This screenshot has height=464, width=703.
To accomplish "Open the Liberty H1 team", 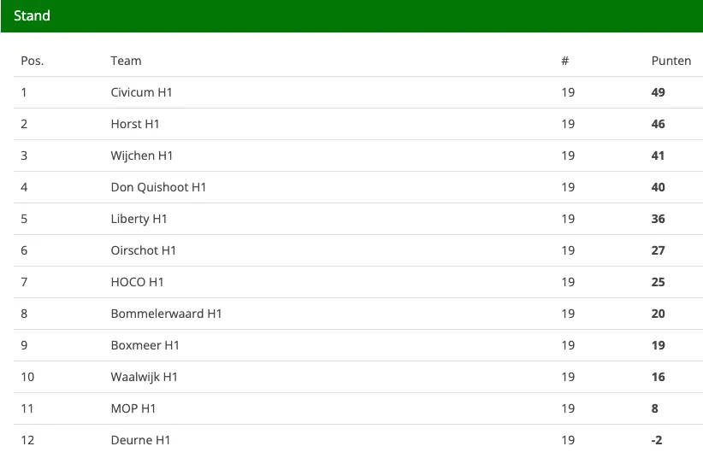I will tap(139, 219).
